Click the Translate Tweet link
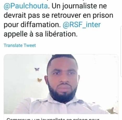The width and height of the screenshot is (122, 120). [x=20, y=45]
